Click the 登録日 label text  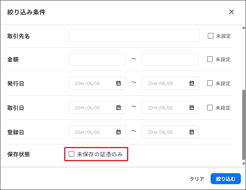(15, 132)
